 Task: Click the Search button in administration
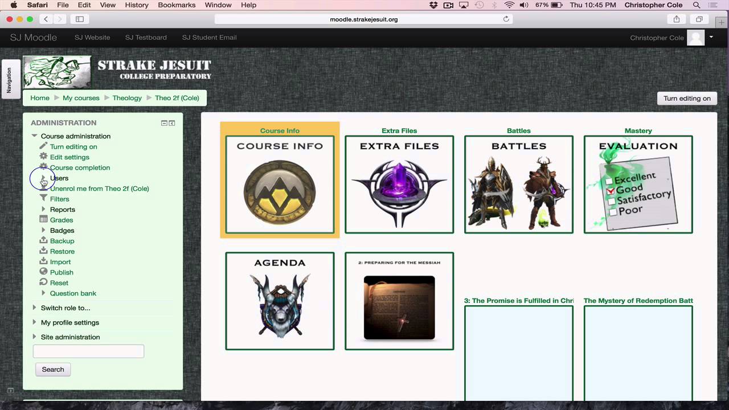pyautogui.click(x=53, y=370)
